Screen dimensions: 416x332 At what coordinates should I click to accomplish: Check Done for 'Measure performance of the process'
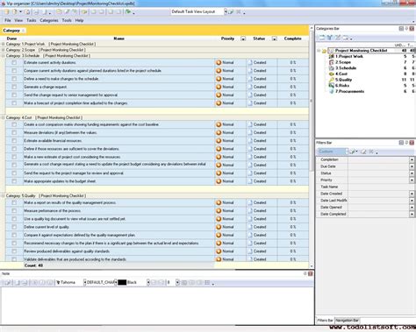point(14,211)
